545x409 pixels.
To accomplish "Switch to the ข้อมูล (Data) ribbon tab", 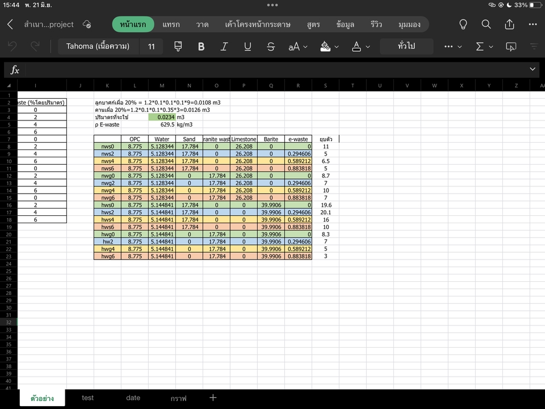I will click(x=345, y=24).
